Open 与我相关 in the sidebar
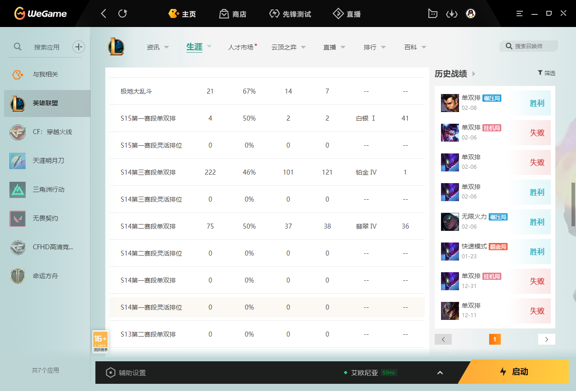This screenshot has height=391, width=576. (x=47, y=74)
